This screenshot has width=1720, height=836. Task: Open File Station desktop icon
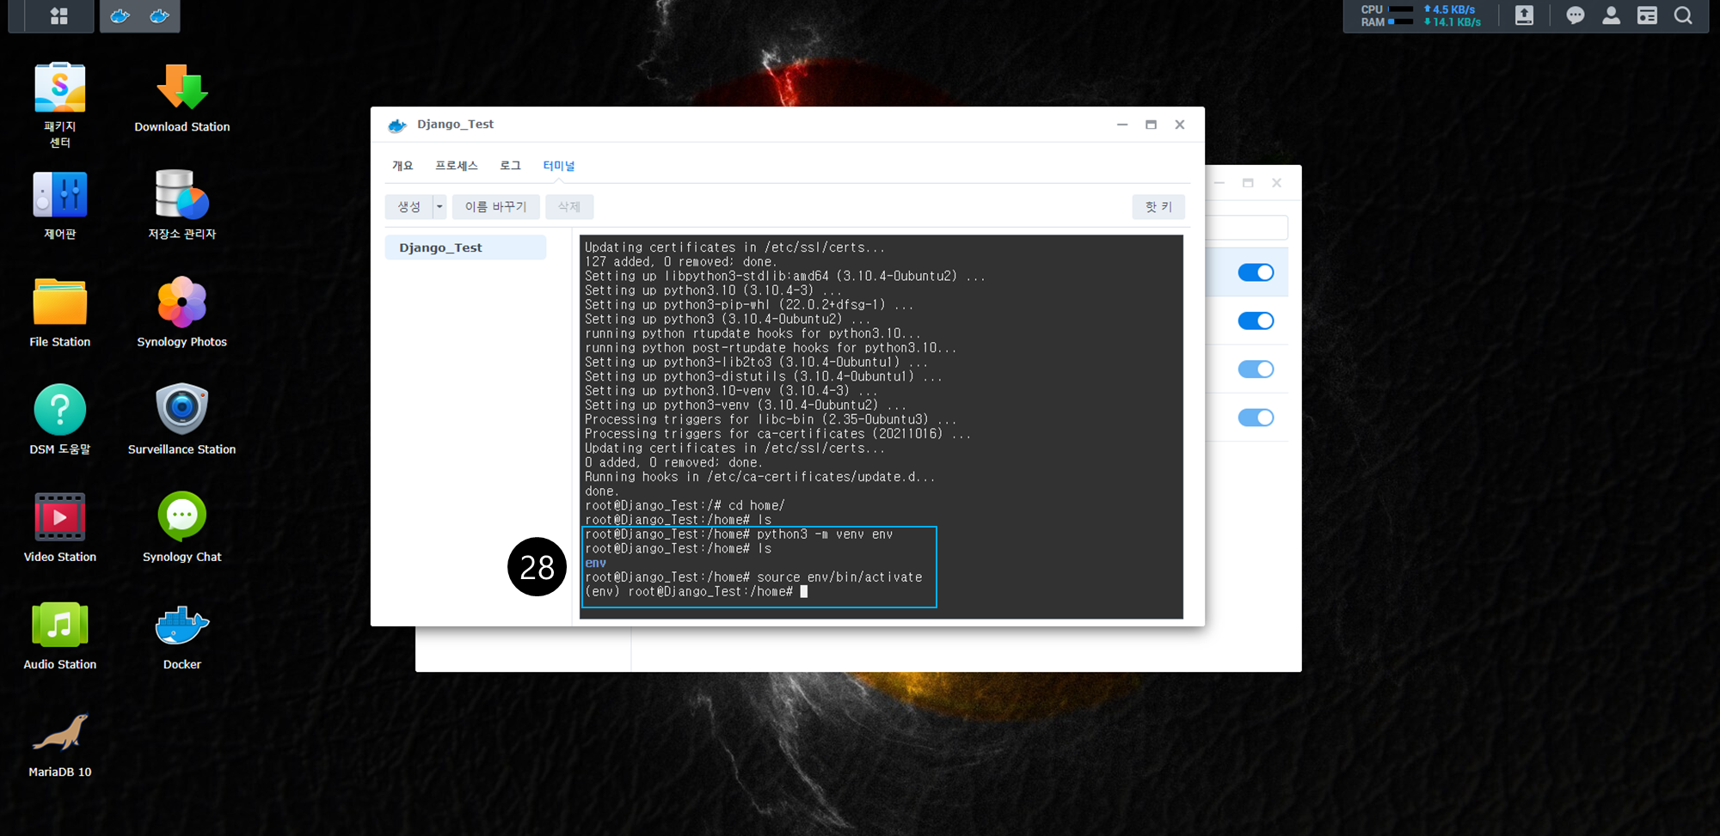(x=60, y=302)
